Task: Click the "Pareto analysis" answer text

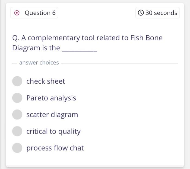Action: (51, 98)
